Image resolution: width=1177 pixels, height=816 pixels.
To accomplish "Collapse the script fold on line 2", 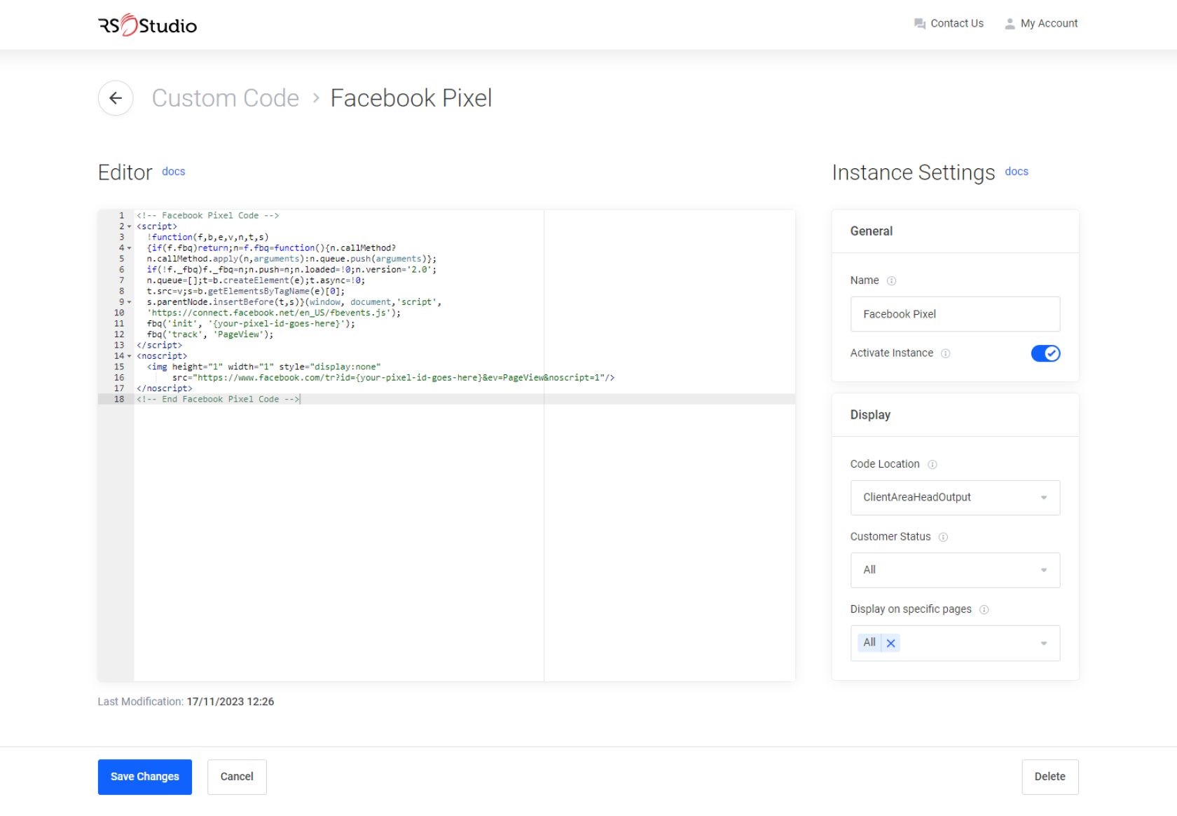I will 130,226.
